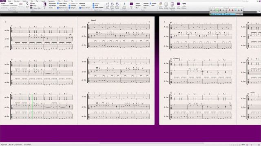Switch to the Home ribbon tab
Viewport: 261px width, 146px height.
[x=9, y=1]
